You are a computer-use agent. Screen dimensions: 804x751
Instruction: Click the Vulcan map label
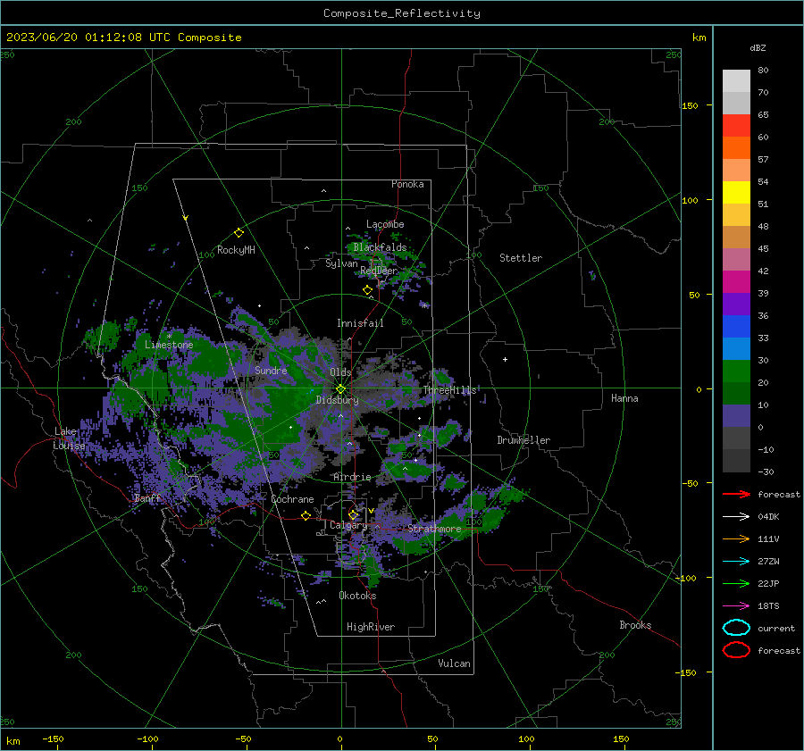455,663
